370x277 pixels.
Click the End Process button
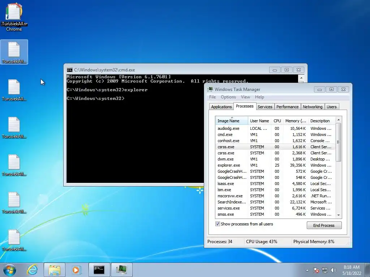pyautogui.click(x=324, y=225)
